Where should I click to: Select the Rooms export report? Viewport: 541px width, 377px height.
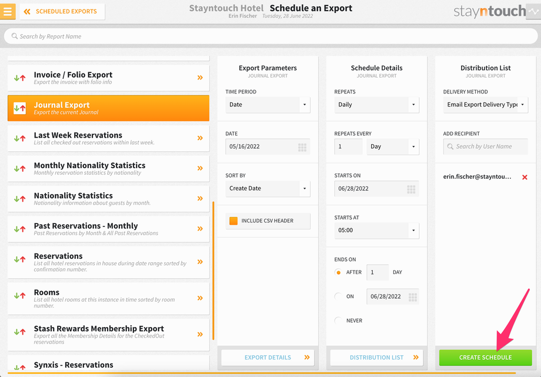(x=108, y=298)
